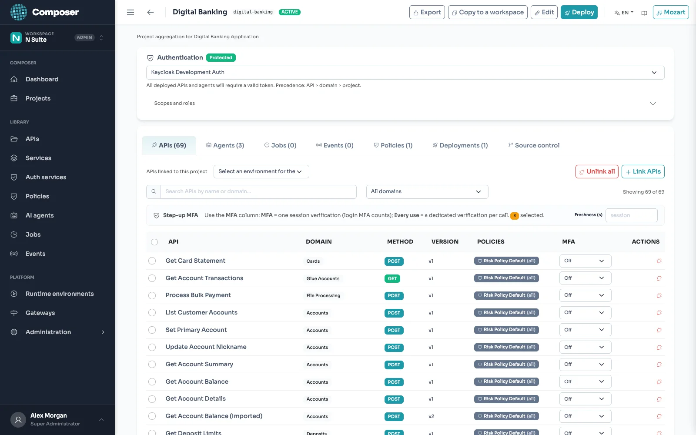Click the hamburger menu icon

[x=130, y=12]
